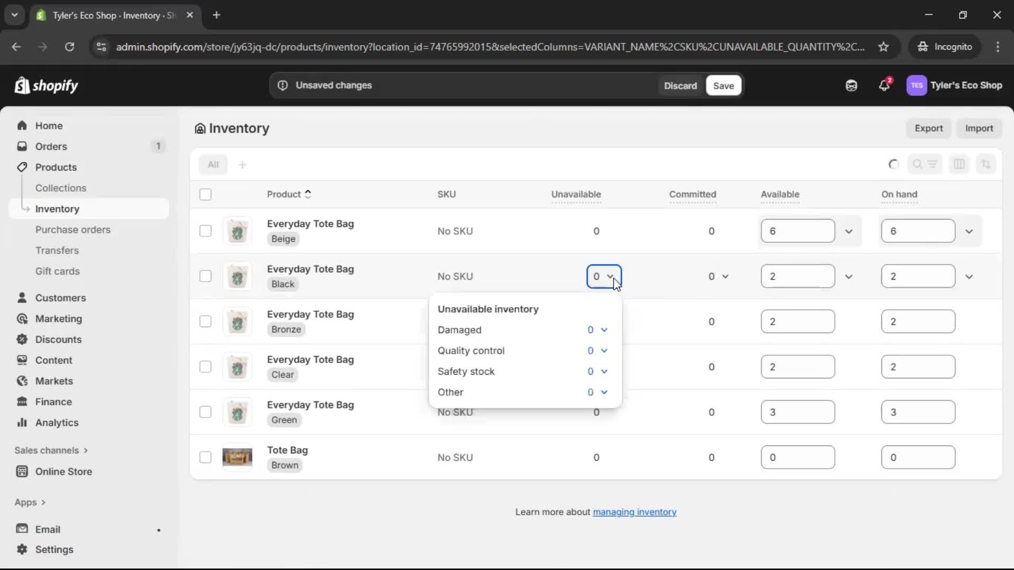Click the sort order icon
The width and height of the screenshot is (1014, 570).
coord(987,164)
